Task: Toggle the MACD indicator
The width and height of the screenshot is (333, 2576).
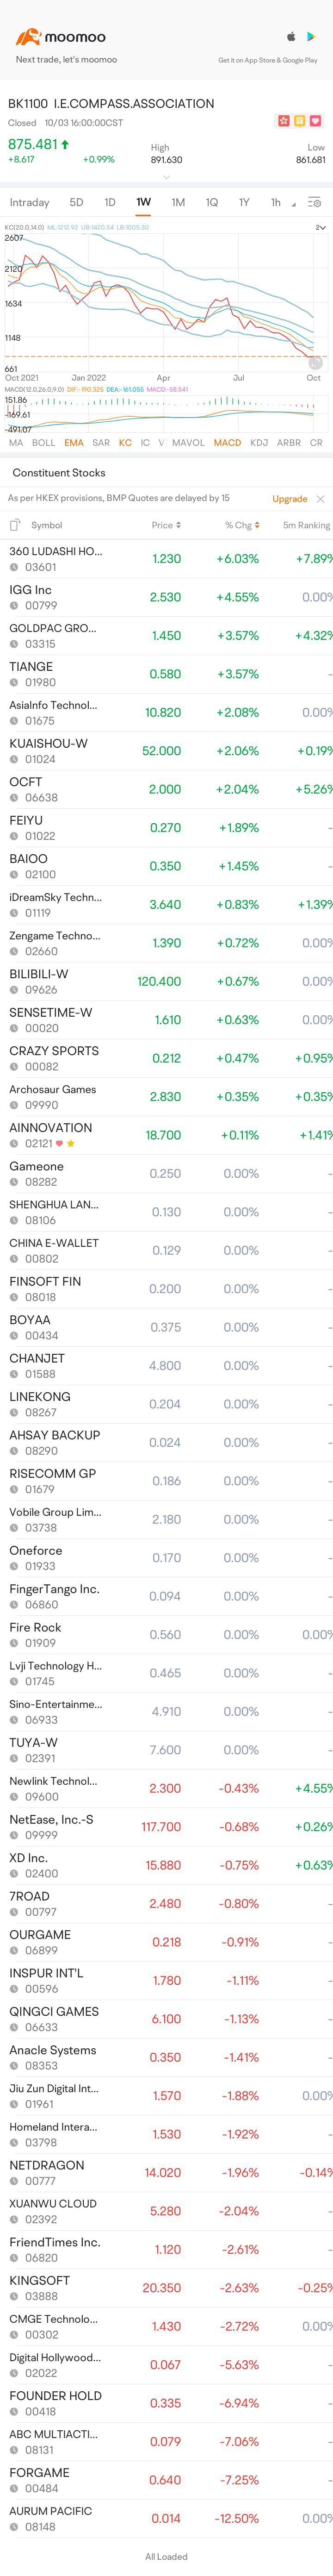Action: (x=227, y=442)
